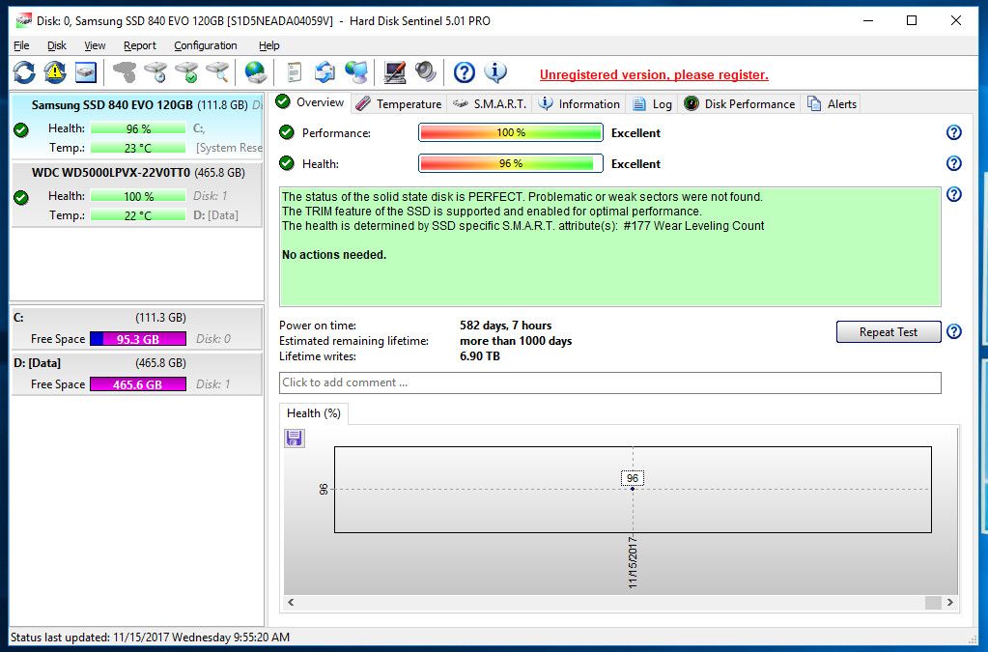The image size is (988, 652).
Task: Select the C: partition entry
Action: (x=137, y=327)
